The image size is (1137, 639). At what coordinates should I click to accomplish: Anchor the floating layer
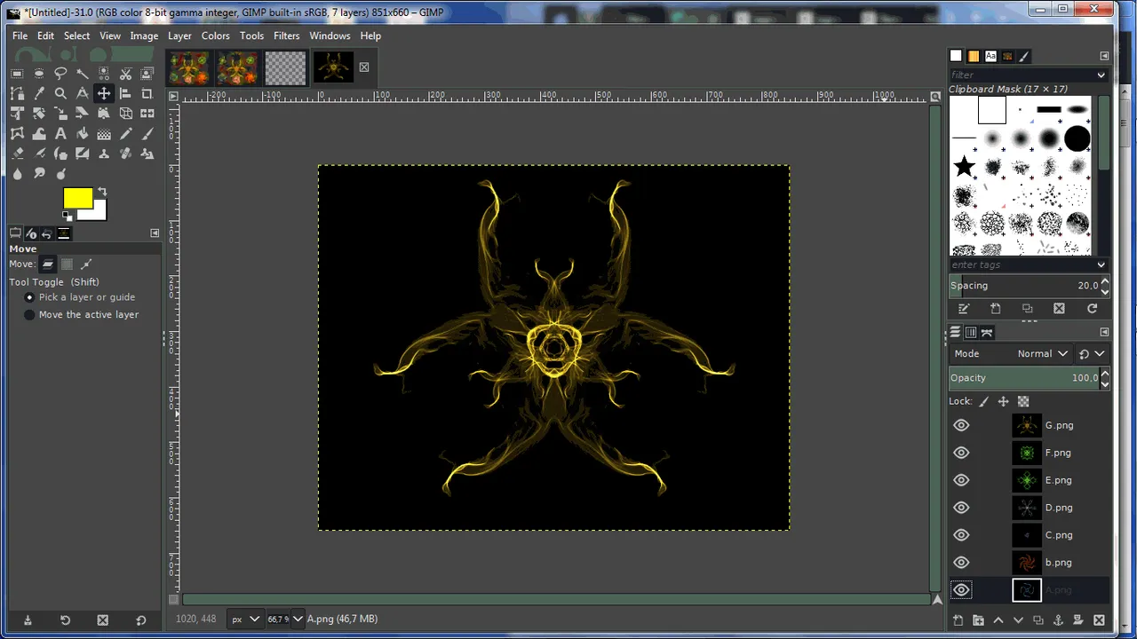(x=1059, y=620)
